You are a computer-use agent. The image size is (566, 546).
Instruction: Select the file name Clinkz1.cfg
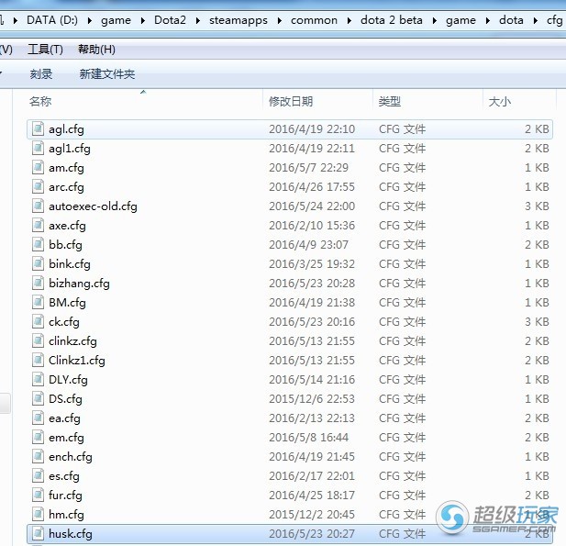point(77,361)
